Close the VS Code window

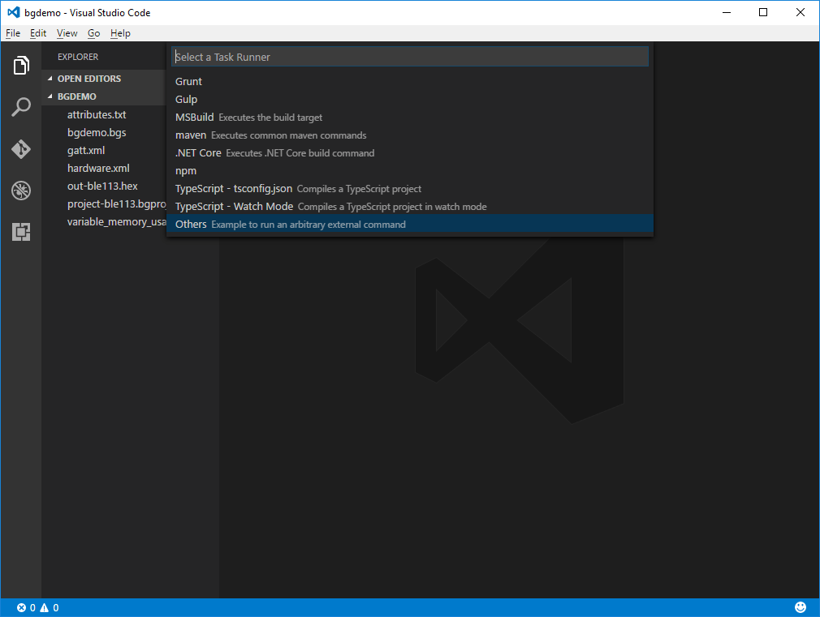(x=801, y=12)
